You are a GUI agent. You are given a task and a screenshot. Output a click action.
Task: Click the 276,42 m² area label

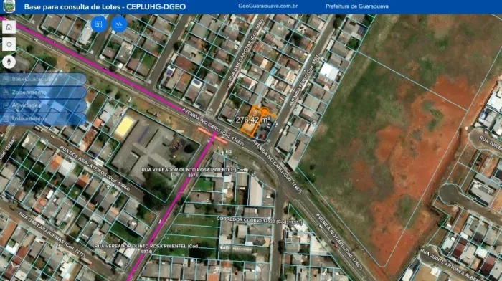tap(253, 120)
